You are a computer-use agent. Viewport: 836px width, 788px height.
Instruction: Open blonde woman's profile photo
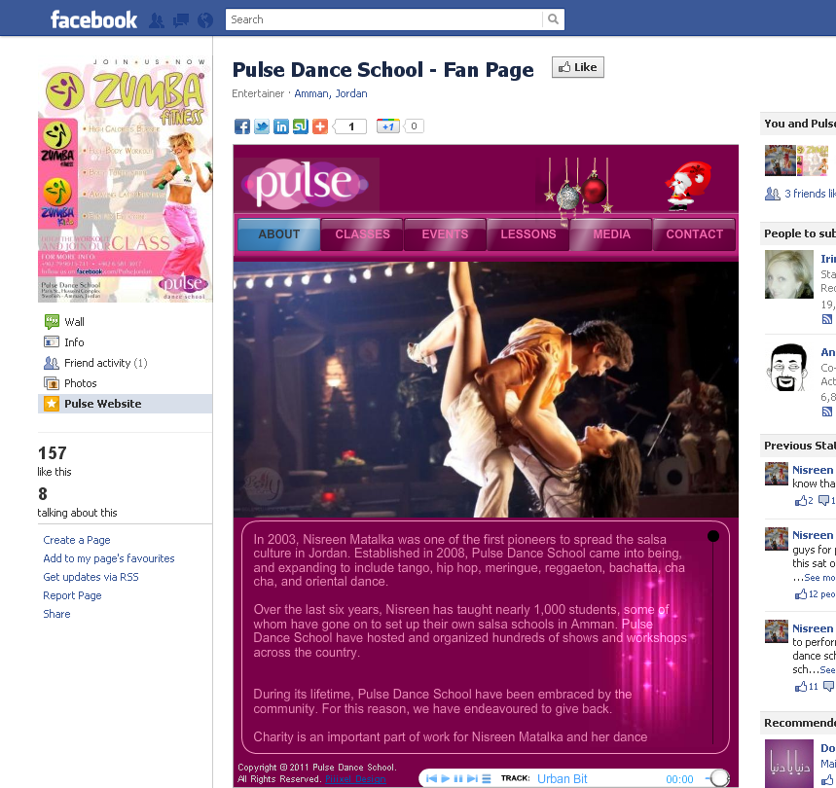[789, 274]
